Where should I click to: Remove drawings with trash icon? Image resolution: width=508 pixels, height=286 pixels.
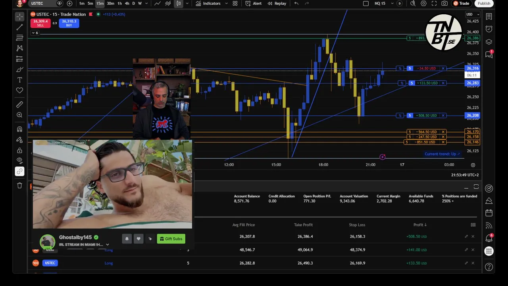pos(19,186)
